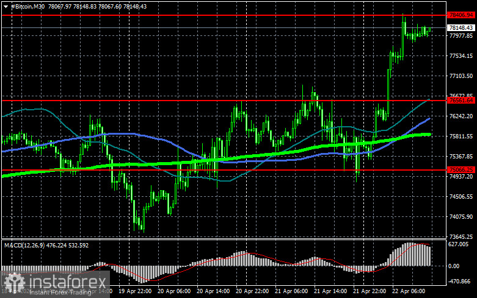Click the 21 Apr 22:00 time label
The width and height of the screenshot is (477, 298).
370,291
